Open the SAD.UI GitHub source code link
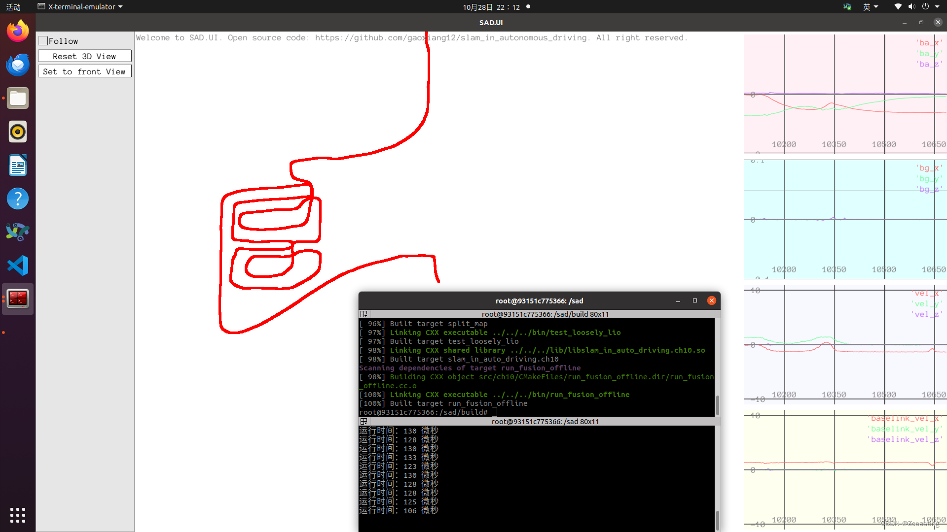This screenshot has height=532, width=947. (448, 37)
